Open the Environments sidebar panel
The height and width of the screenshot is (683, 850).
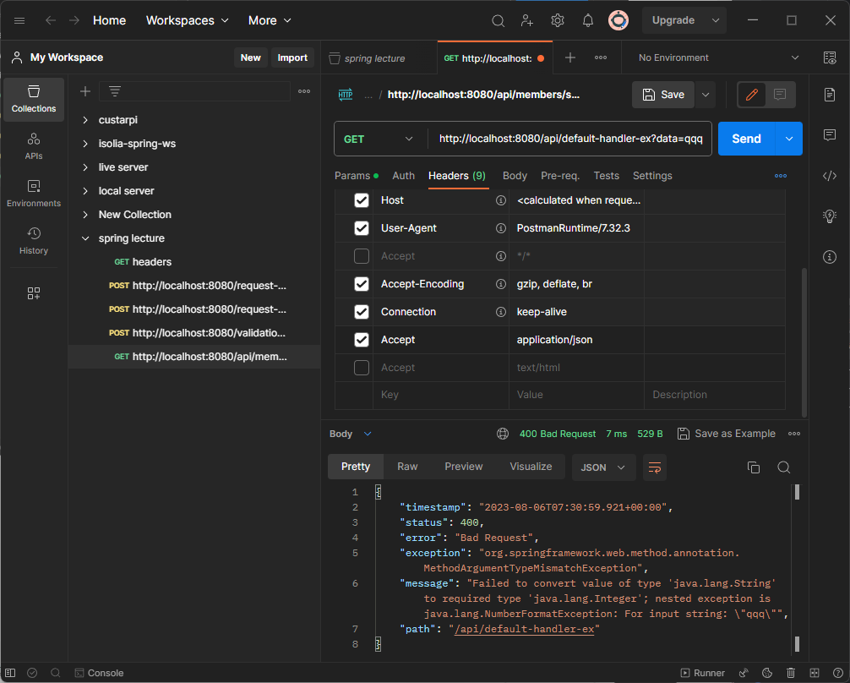34,194
